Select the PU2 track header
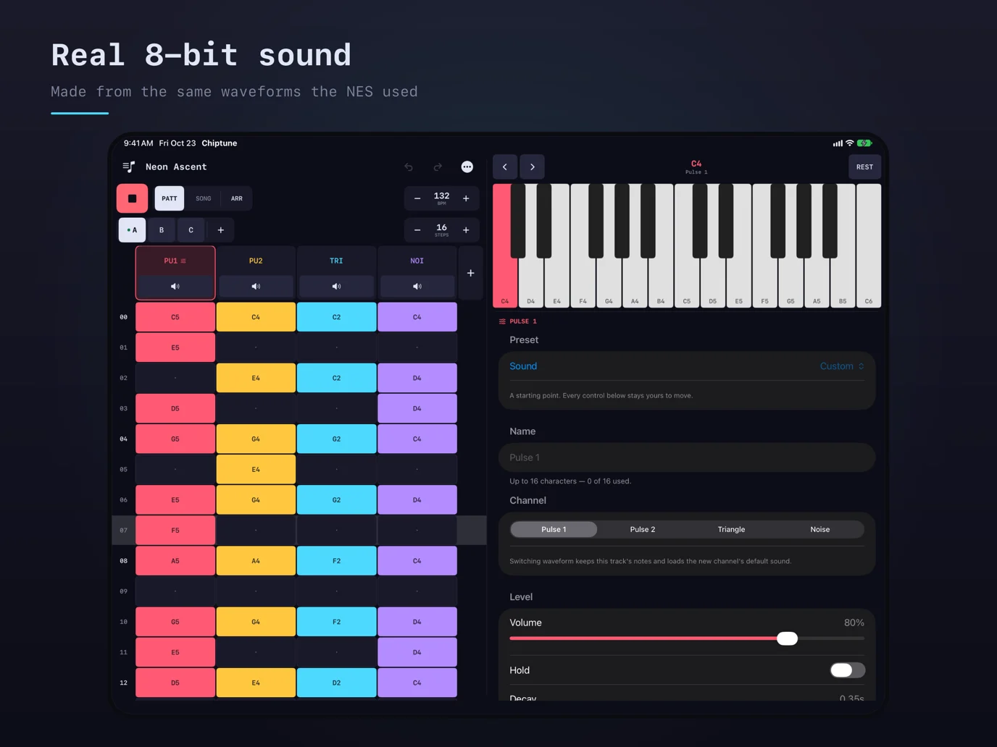This screenshot has height=747, width=997. 256,261
